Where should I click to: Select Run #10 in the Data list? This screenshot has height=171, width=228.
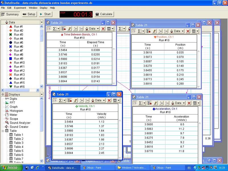point(19,62)
